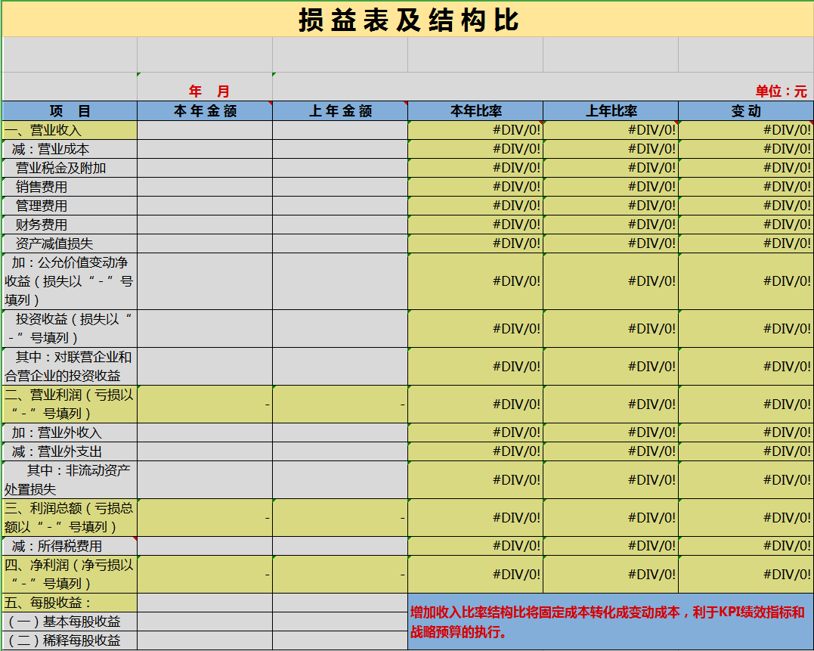Select 上年金额 dash cell in 利润总额 row
Viewport: 814px width, 651px height.
click(x=340, y=518)
